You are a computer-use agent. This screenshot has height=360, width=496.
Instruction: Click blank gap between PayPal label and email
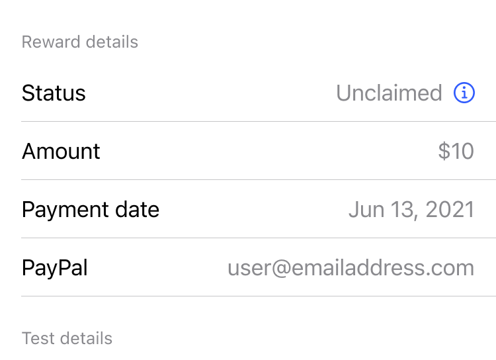click(159, 268)
